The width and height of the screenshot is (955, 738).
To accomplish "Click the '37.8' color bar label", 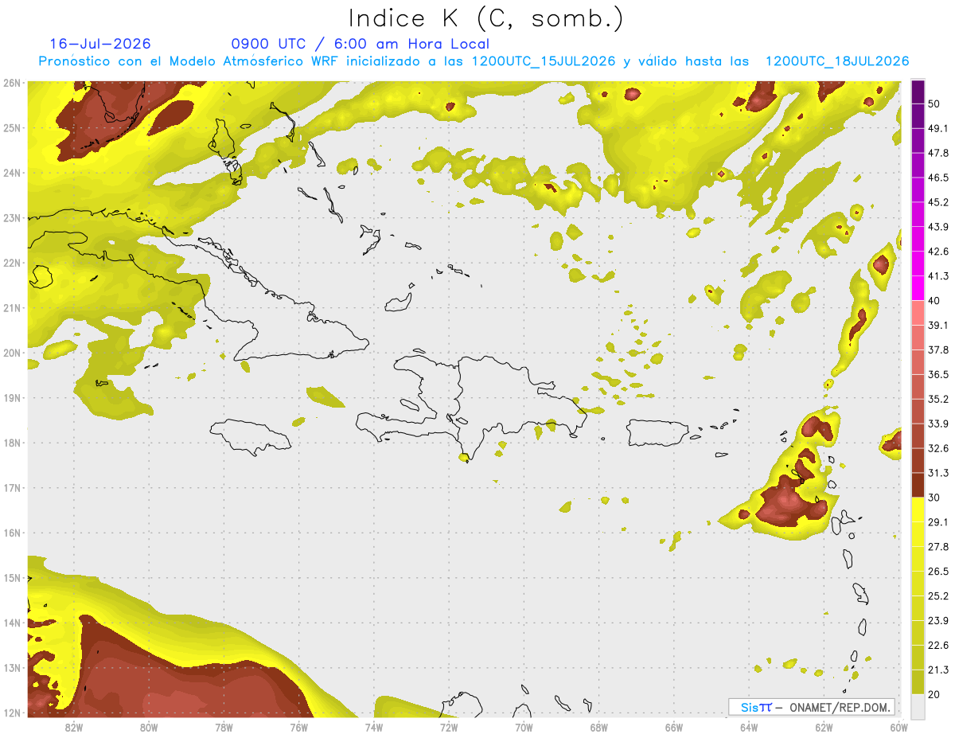I will [x=938, y=349].
